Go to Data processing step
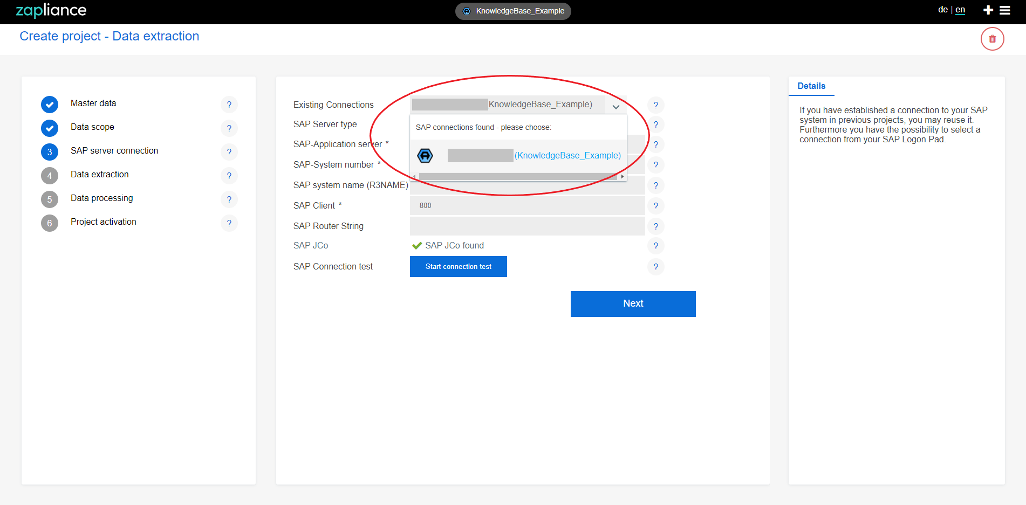Screen dimensions: 1026x505 pos(101,198)
